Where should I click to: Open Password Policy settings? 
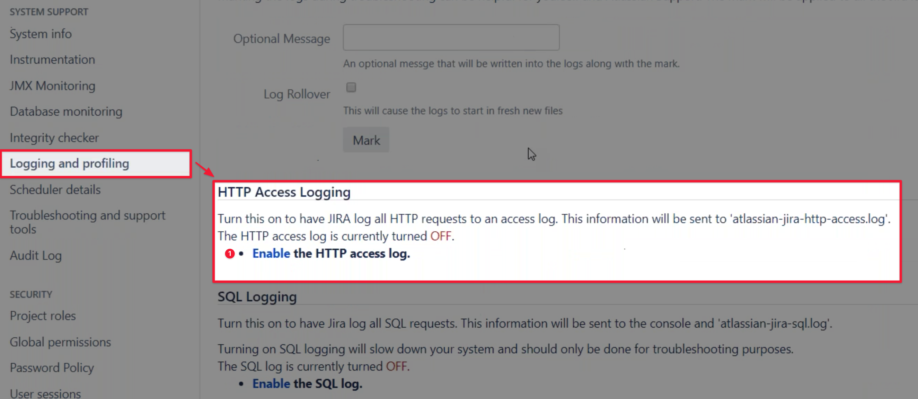52,368
